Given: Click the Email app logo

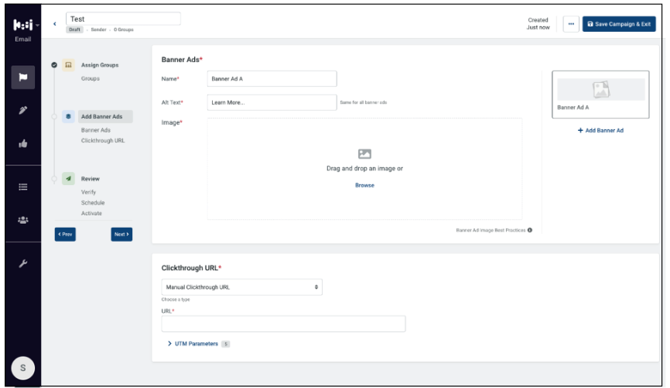Looking at the screenshot, I should (x=22, y=26).
